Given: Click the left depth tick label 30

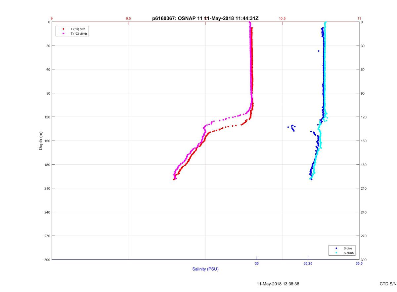Looking at the screenshot, I should [x=48, y=46].
